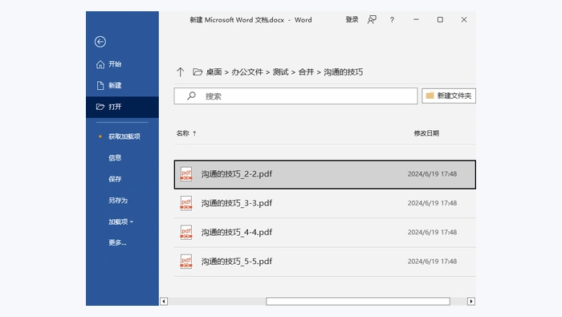The image size is (562, 317).
Task: Open the feedback person icon in title bar
Action: click(372, 20)
